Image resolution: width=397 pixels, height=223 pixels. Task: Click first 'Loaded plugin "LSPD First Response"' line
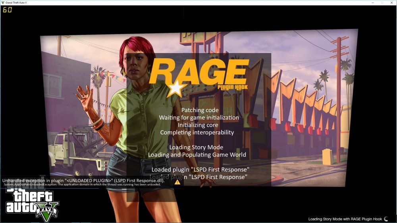(200, 170)
